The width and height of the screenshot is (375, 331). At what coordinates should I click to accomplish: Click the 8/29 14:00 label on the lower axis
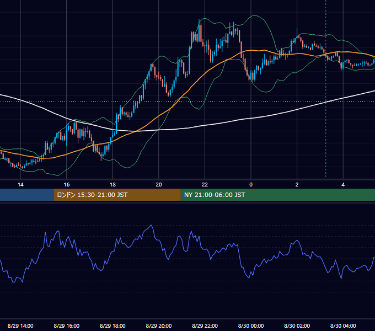pyautogui.click(x=20, y=325)
